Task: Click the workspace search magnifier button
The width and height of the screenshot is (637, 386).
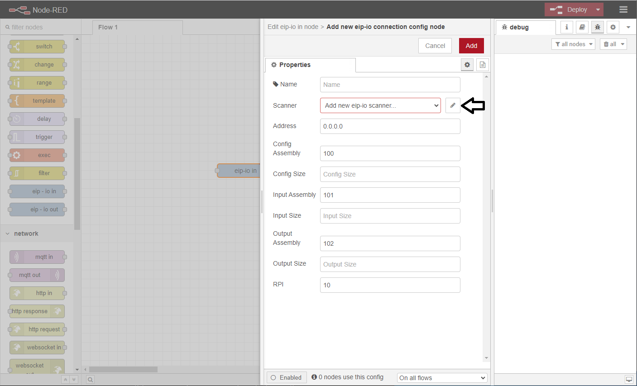Action: coord(90,379)
